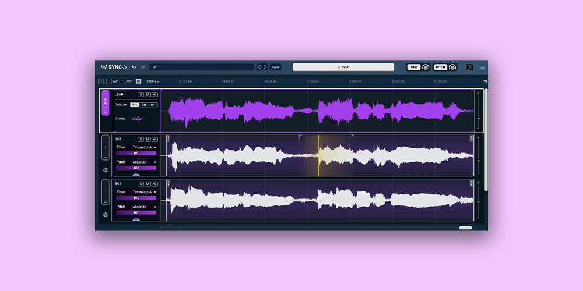Click the BG3 track speaker icon
The height and width of the screenshot is (291, 583).
tap(154, 184)
